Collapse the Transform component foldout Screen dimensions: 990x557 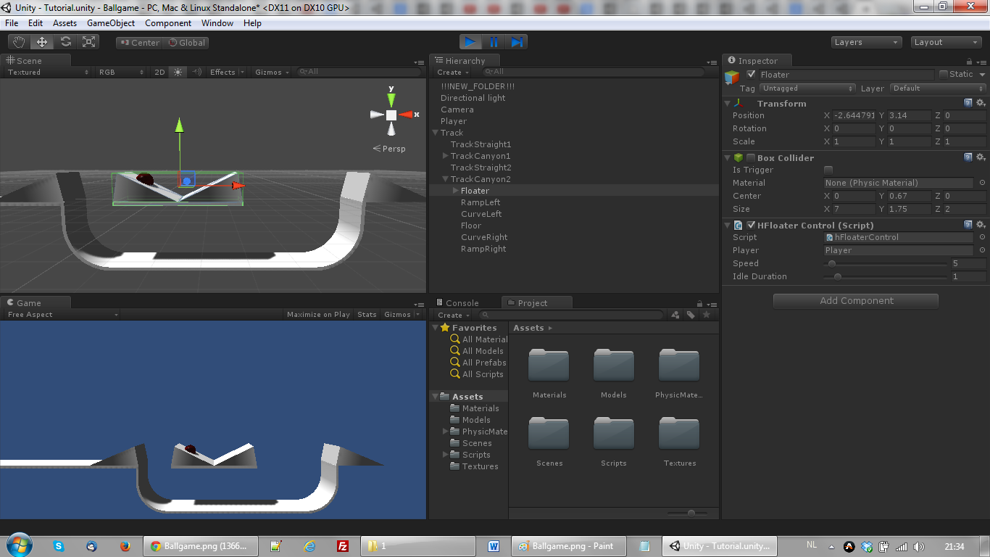[728, 104]
